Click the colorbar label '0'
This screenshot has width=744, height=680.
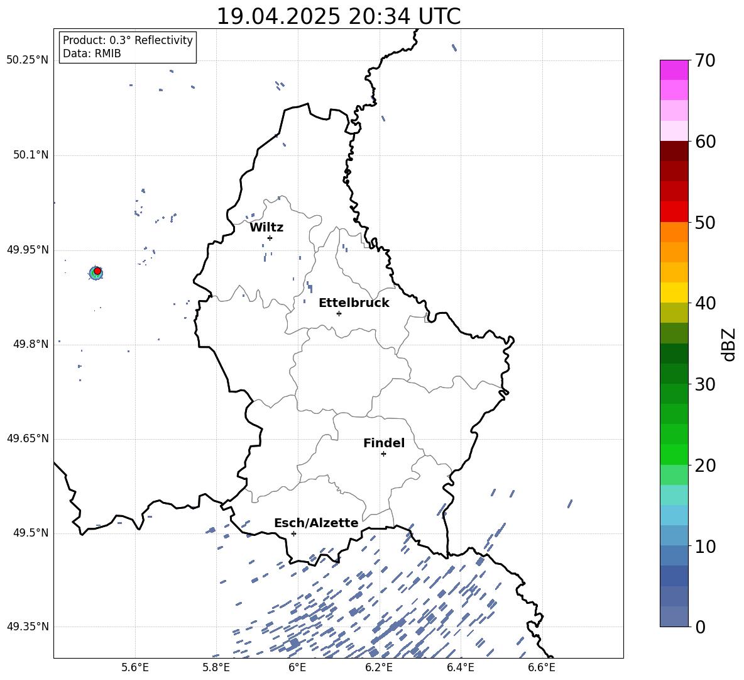(701, 627)
